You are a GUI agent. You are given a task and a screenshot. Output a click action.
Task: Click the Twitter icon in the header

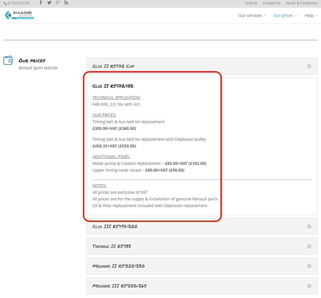pos(49,3)
